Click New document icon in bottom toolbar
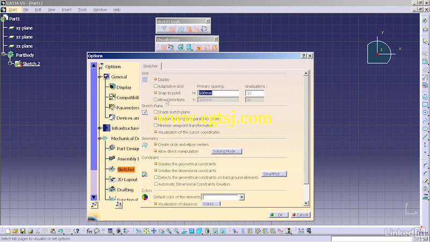 point(8,231)
